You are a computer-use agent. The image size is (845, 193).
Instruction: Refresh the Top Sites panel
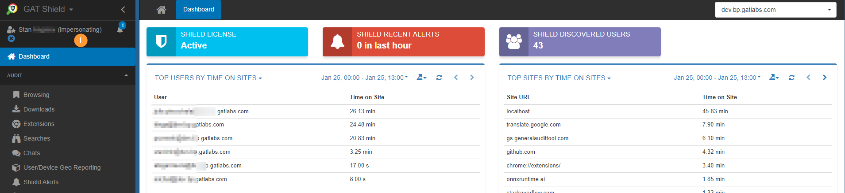click(x=791, y=78)
